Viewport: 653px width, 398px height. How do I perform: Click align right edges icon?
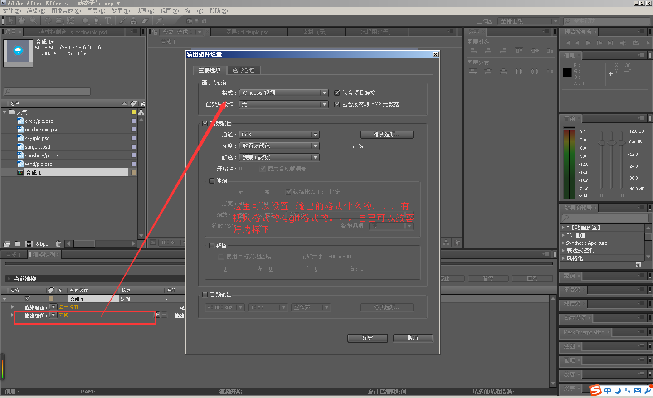(x=504, y=51)
